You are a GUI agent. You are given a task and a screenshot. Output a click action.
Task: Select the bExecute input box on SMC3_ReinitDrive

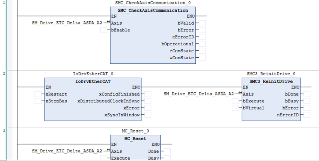(235, 101)
